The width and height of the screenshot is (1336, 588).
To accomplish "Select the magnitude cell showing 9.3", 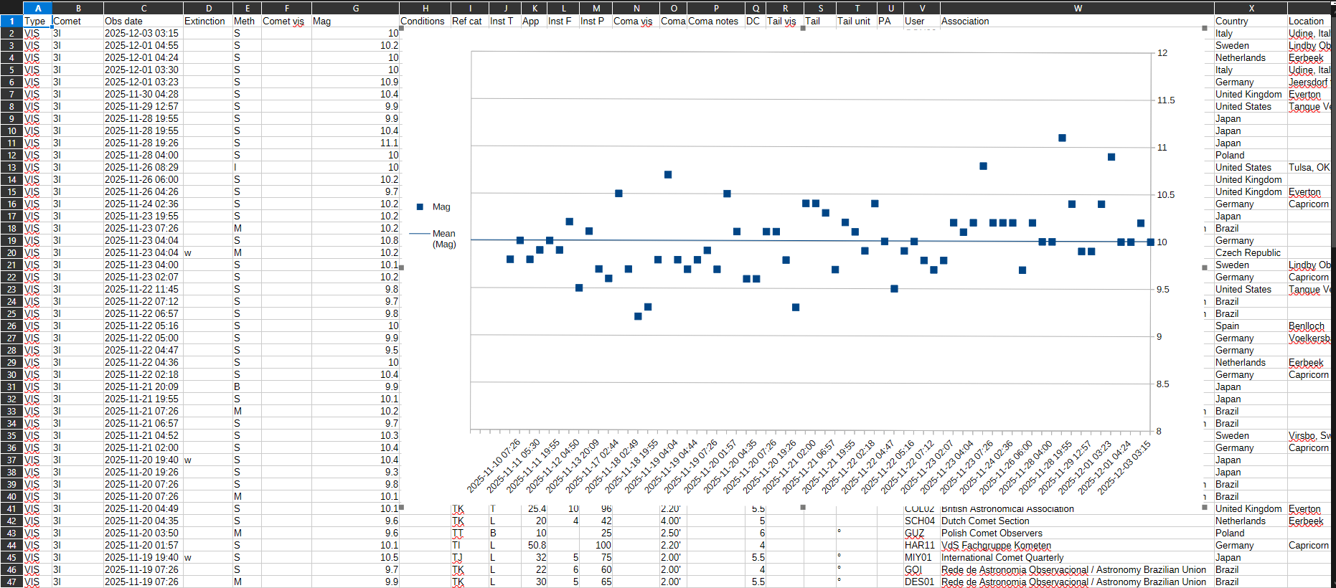I will pyautogui.click(x=355, y=472).
